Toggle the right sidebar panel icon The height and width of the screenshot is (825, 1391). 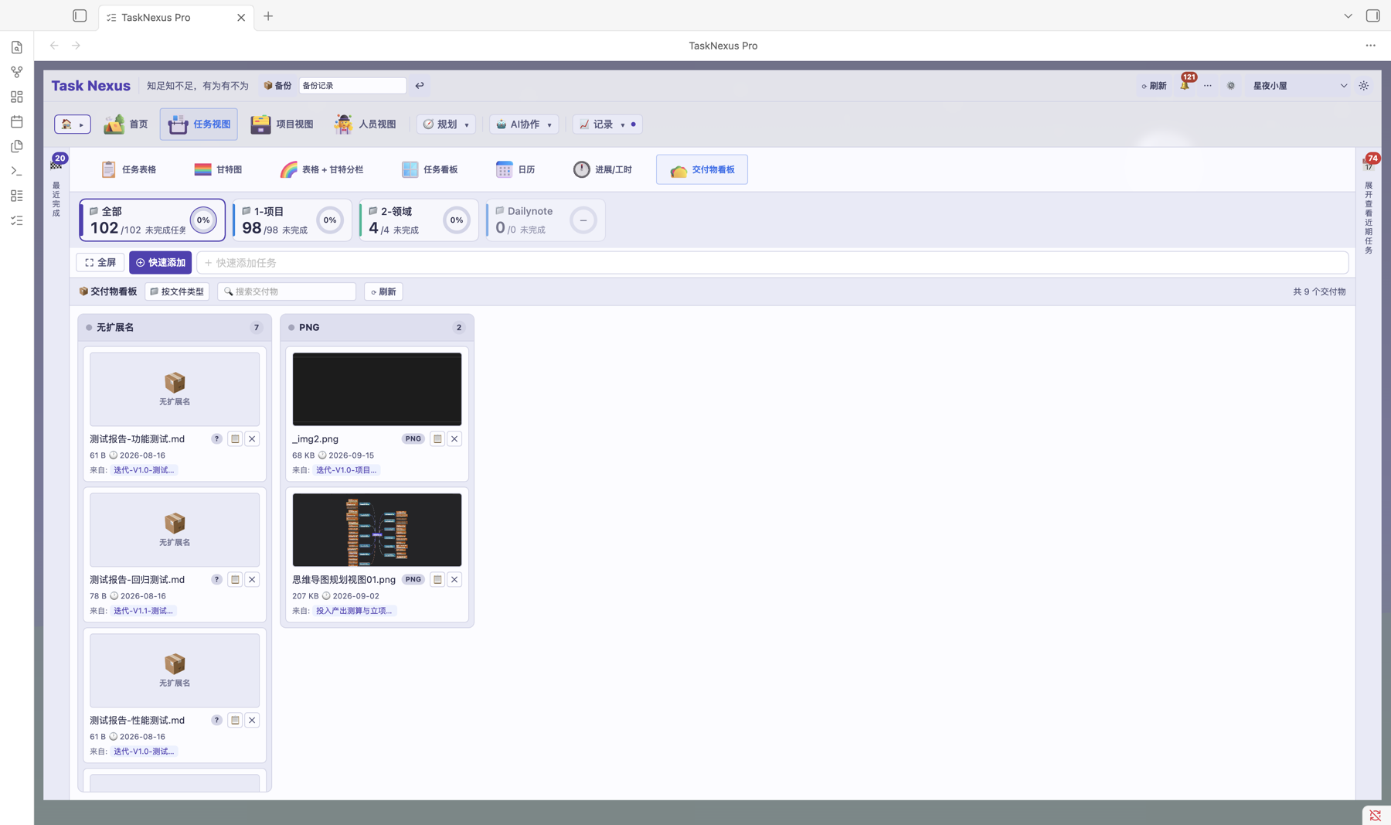(1373, 15)
